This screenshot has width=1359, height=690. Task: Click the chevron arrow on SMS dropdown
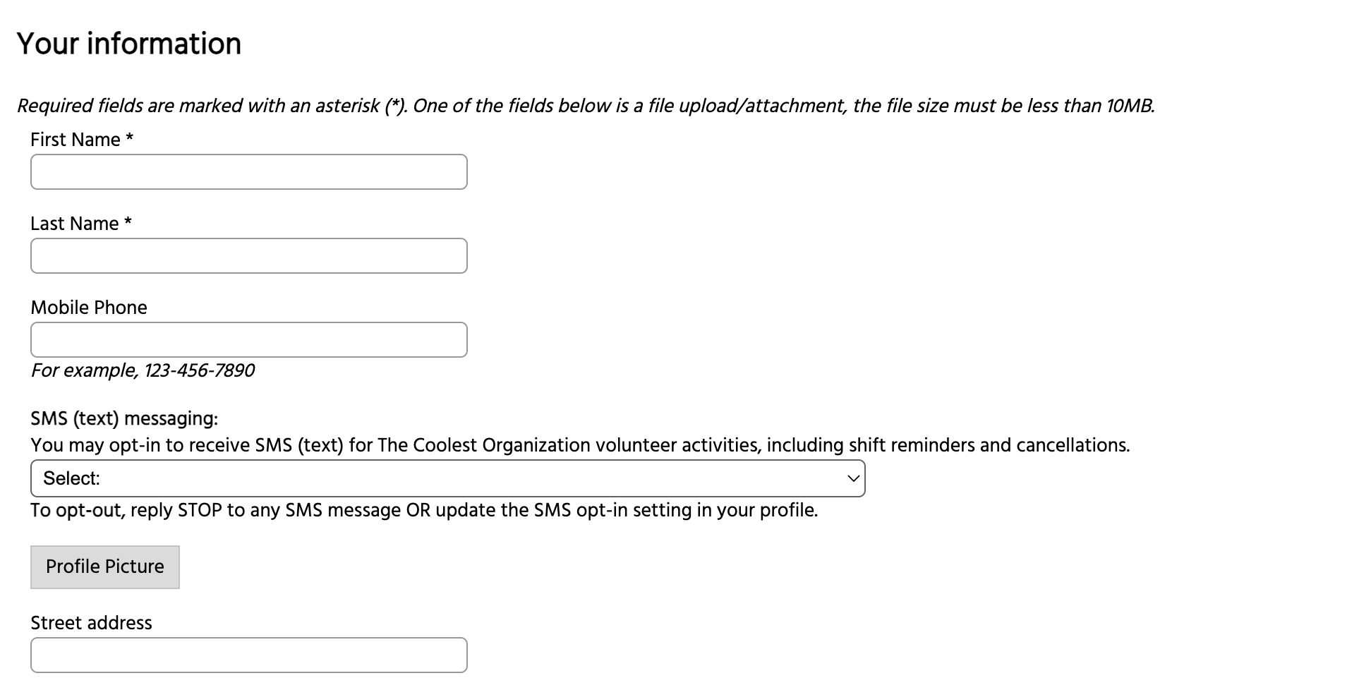[x=853, y=478]
